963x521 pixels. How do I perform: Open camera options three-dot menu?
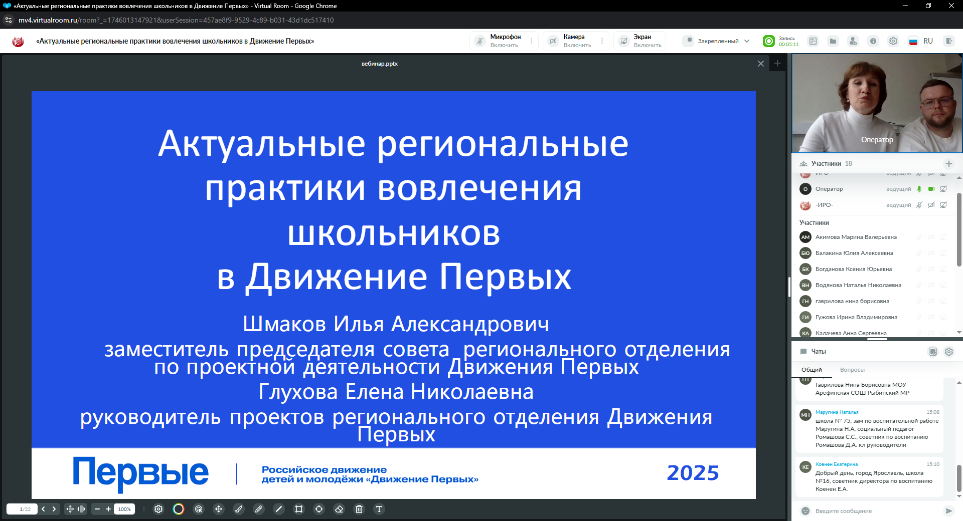(x=602, y=41)
